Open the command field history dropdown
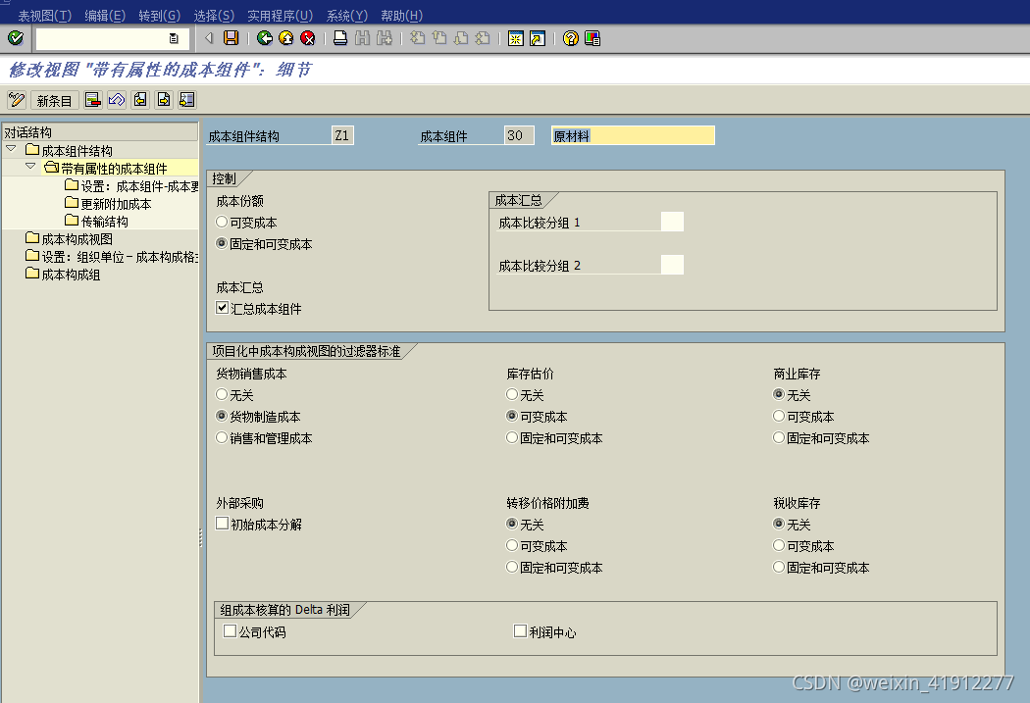Screen dimensions: 1030x703 pyautogui.click(x=174, y=38)
